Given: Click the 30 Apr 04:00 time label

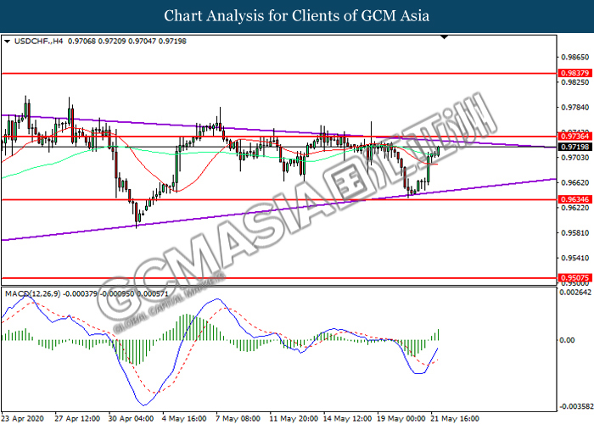Looking at the screenshot, I should pyautogui.click(x=131, y=419).
